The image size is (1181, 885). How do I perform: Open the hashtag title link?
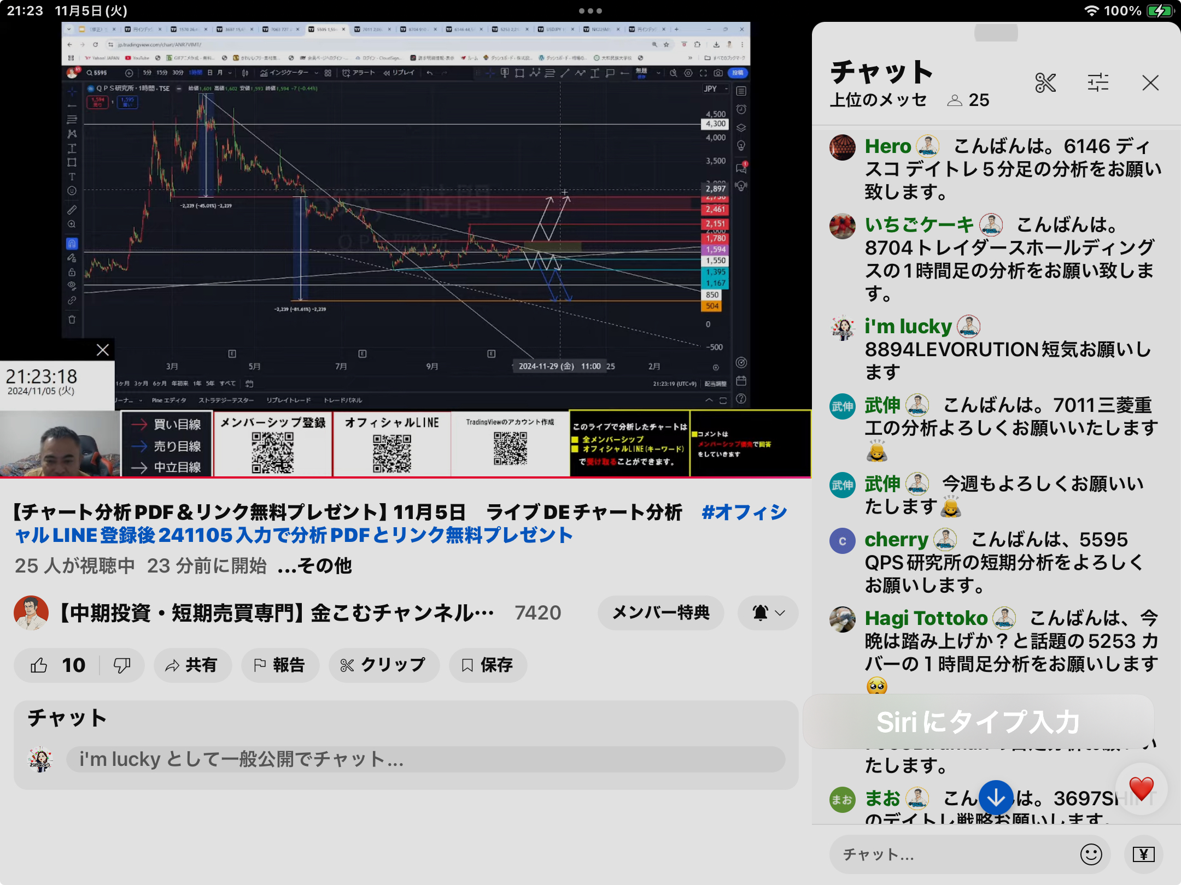[401, 523]
